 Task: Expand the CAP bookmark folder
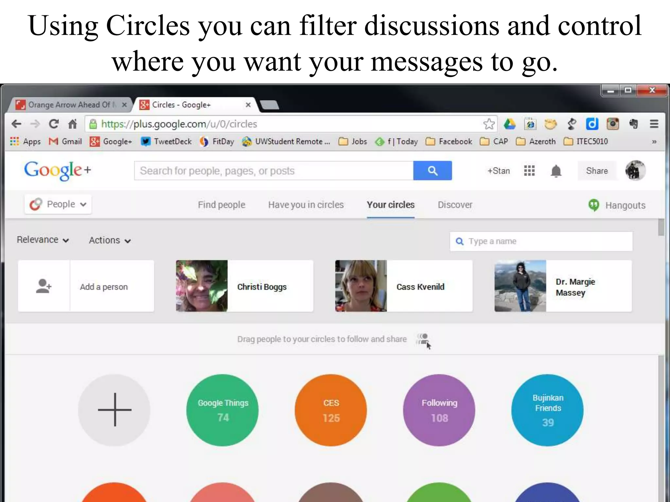pos(494,142)
